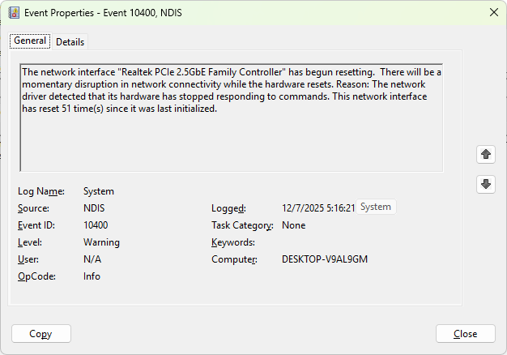The height and width of the screenshot is (355, 507).
Task: Select the General tab
Action: point(30,41)
